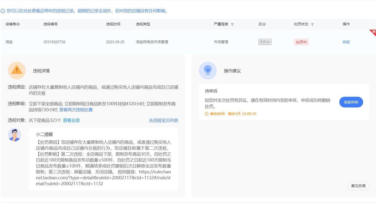Click the 操作建议 heading
Screen dimensions: 376x203
[x=232, y=71]
